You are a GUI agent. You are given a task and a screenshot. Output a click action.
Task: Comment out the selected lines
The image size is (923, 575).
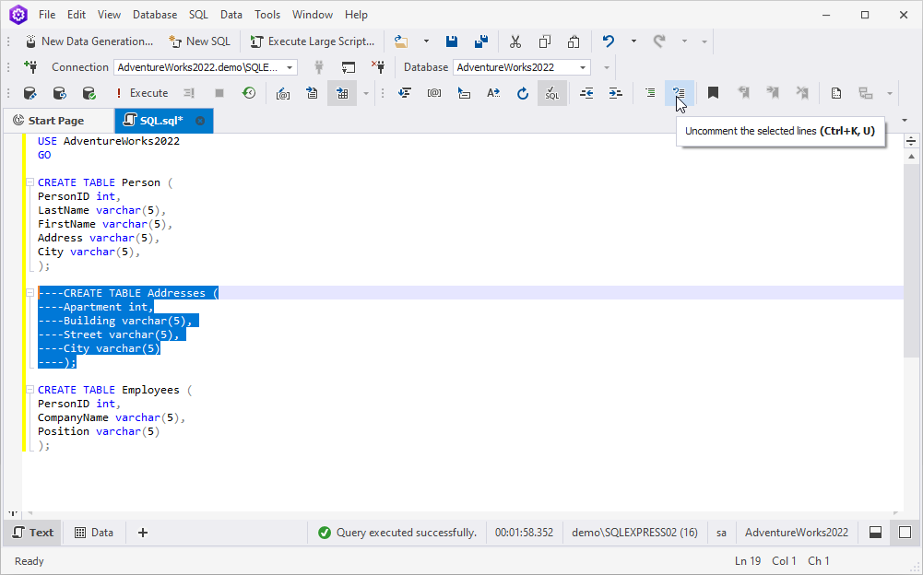coord(650,93)
